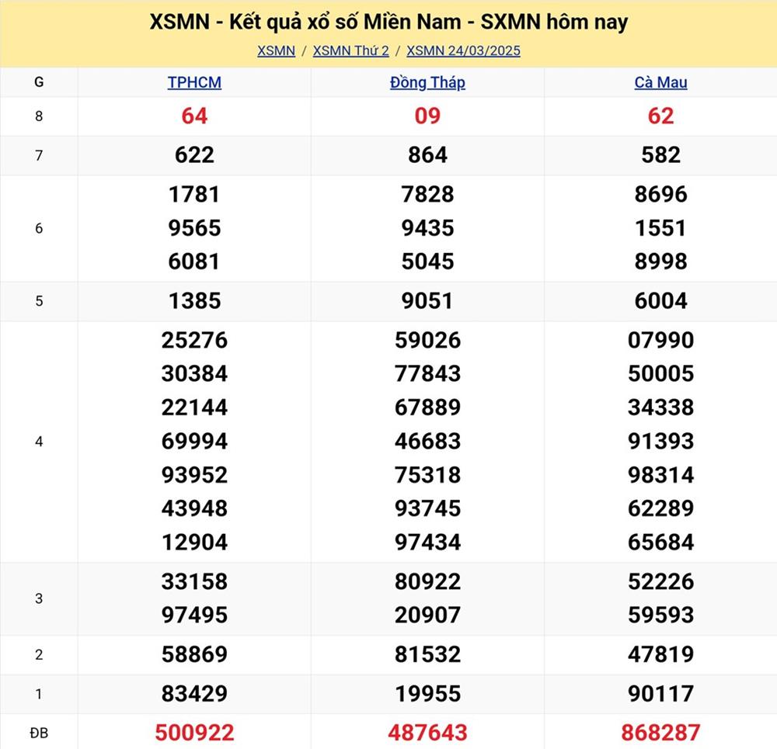The height and width of the screenshot is (749, 777).
Task: Click the page title XSMN heading
Action: (388, 22)
